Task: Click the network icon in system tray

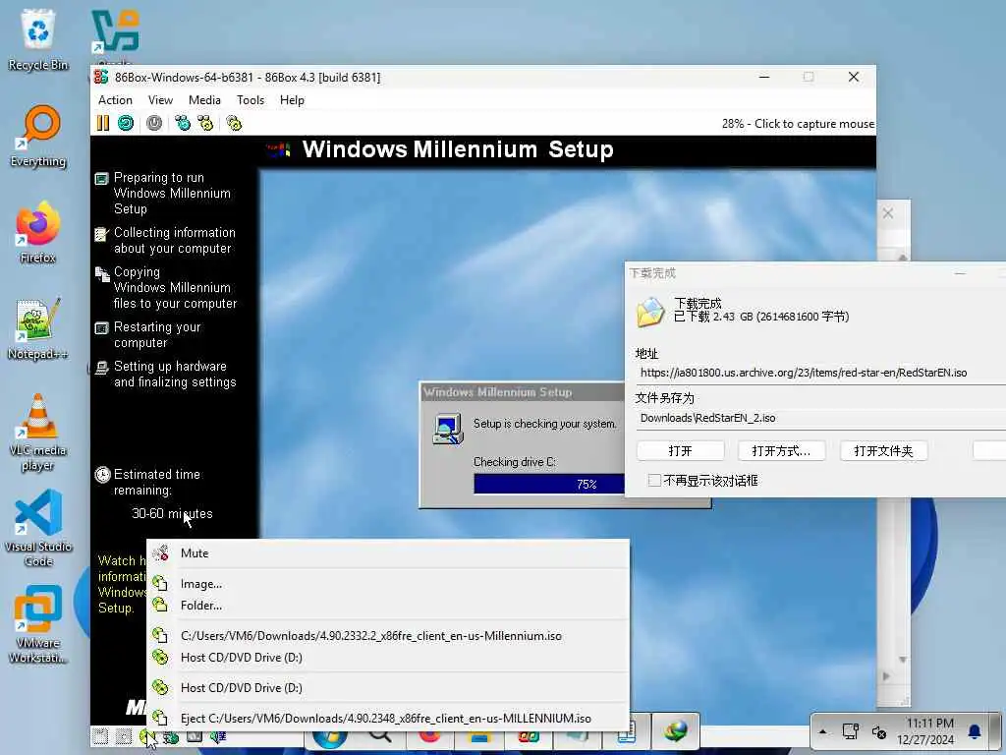Action: pos(851,731)
